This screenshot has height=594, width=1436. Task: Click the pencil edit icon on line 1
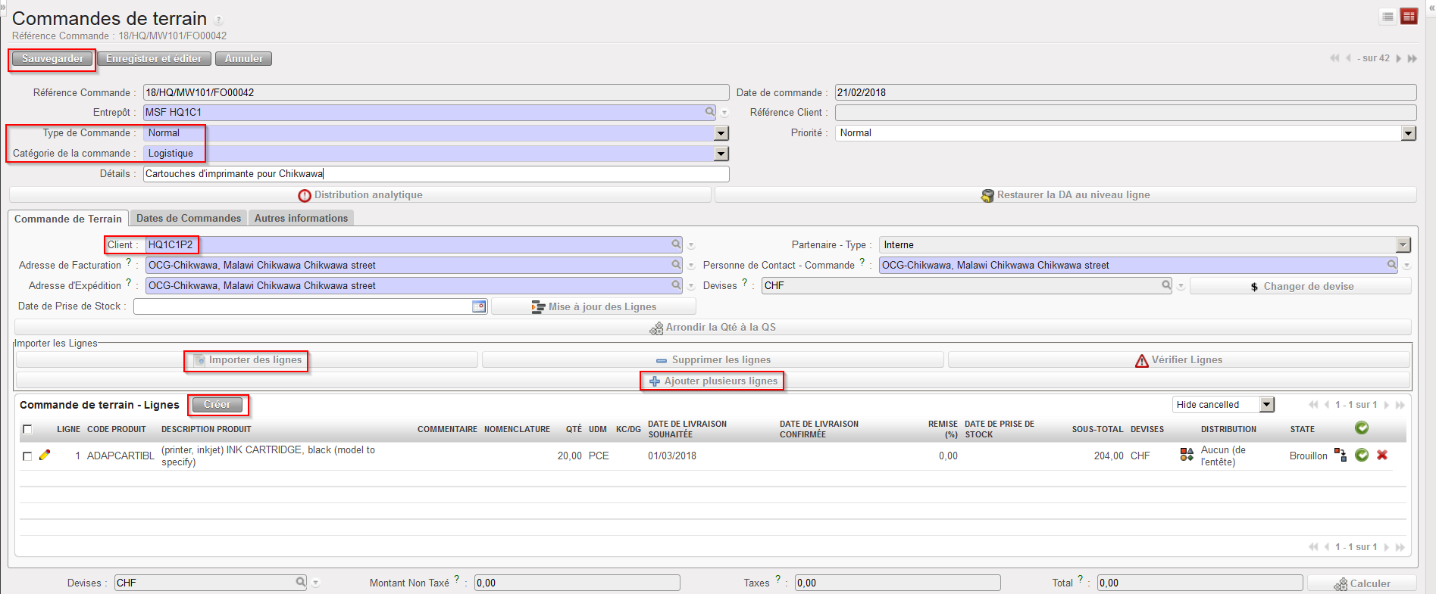[45, 456]
